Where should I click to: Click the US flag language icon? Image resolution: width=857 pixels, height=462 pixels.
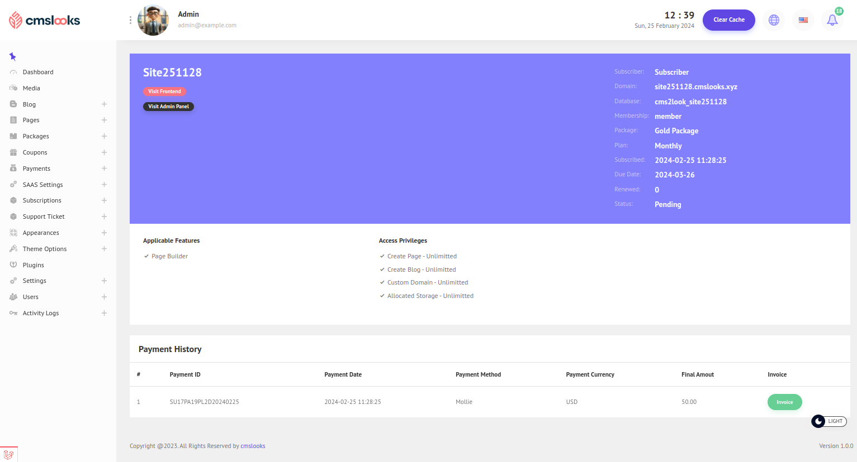(803, 20)
